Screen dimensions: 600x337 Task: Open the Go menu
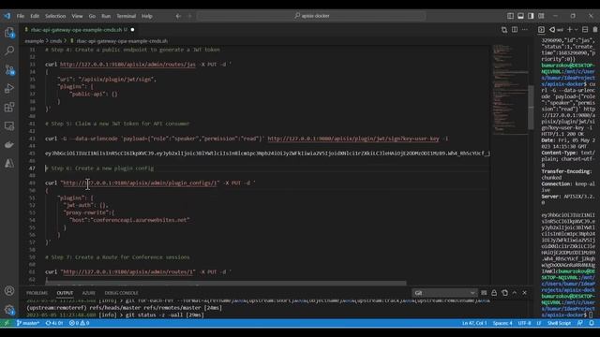(92, 16)
